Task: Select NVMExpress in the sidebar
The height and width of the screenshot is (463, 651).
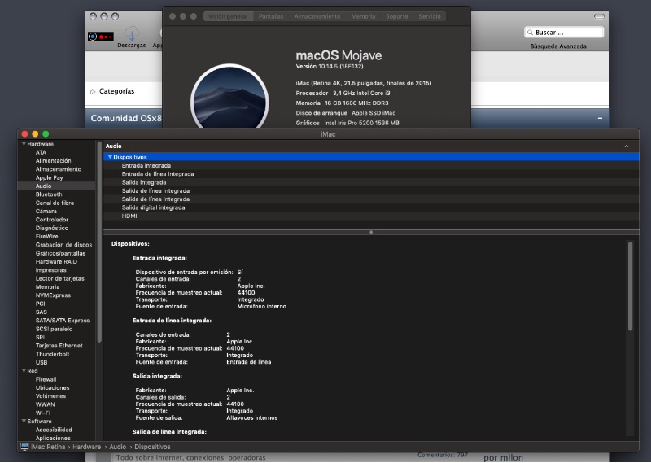Action: [53, 295]
